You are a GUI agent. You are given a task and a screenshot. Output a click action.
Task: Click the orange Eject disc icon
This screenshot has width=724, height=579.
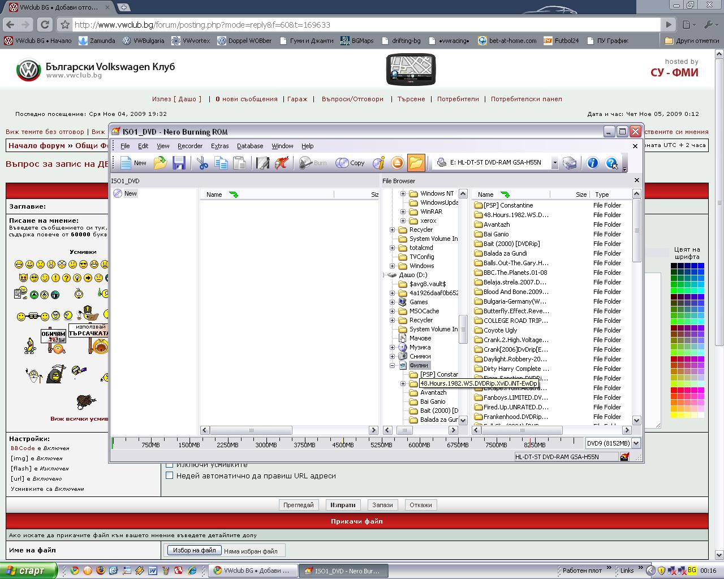(397, 163)
